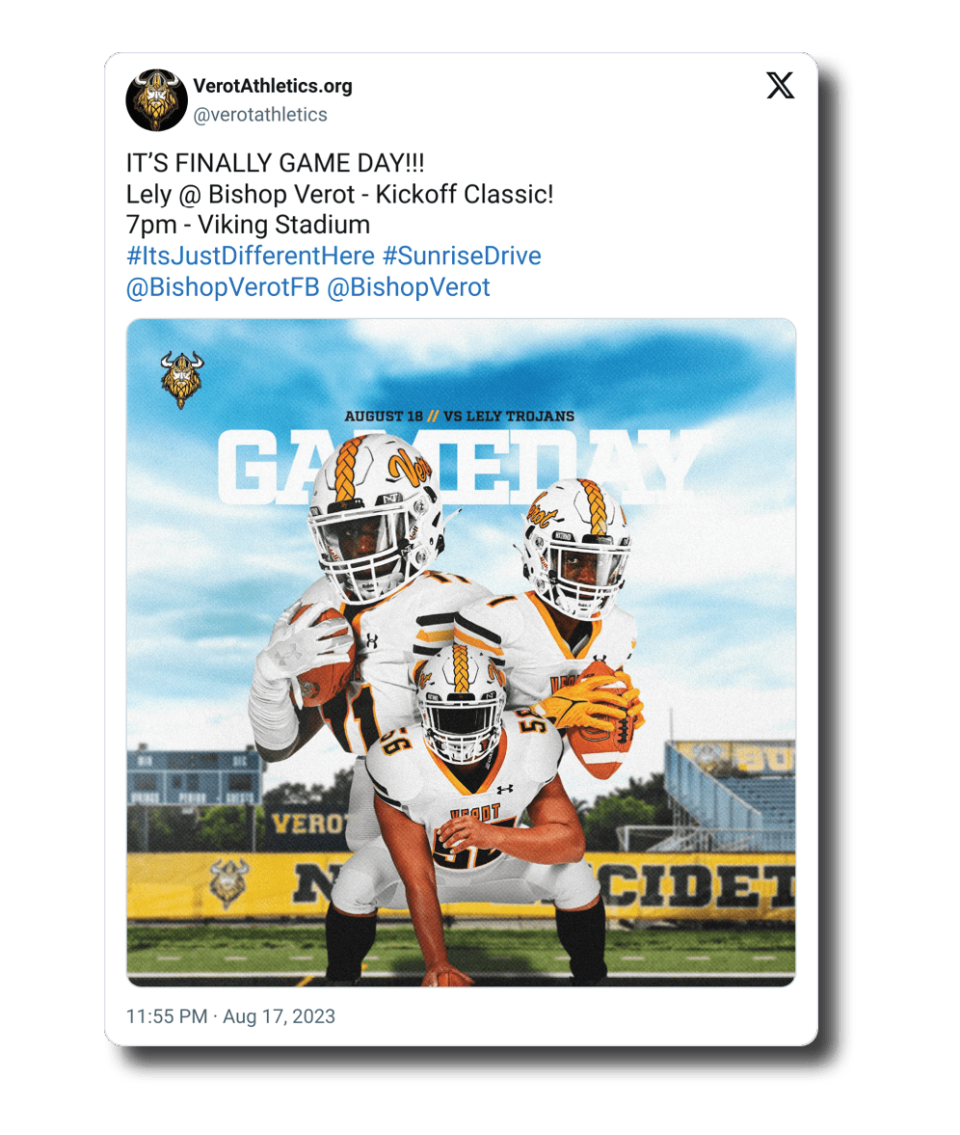This screenshot has height=1135, width=960.
Task: Open the Gameday poster image
Action: pos(461,652)
